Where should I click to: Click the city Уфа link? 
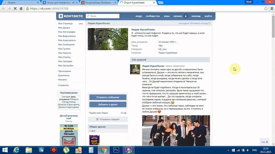[x=160, y=46]
